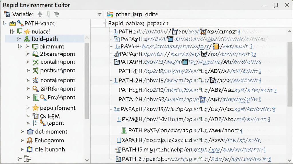
Task: Open the dropdown arrow in the Variable toolbar
Action: coord(99,15)
